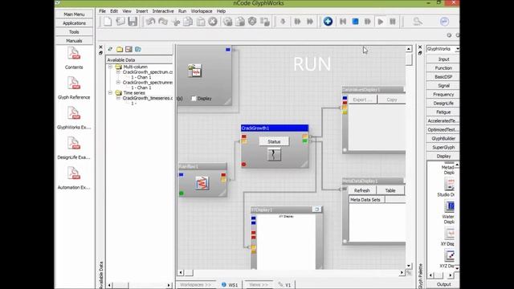Select the first '1 - Chan 1' tree item
The height and width of the screenshot is (289, 514).
141,77
